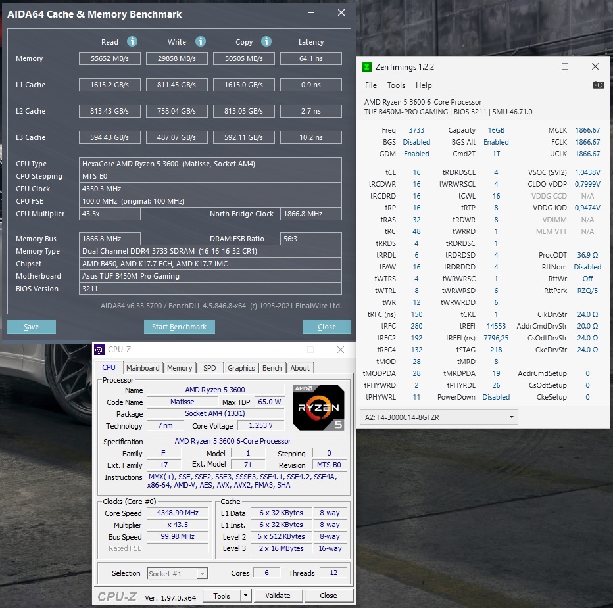
Task: Click the ZenTimings screenshot camera icon
Action: pos(598,85)
